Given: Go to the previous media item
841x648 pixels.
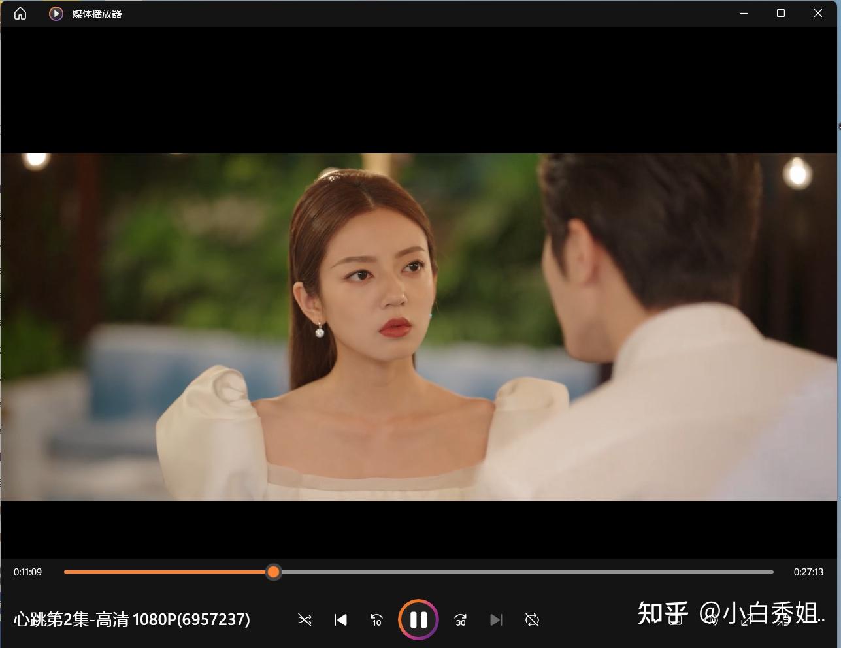Looking at the screenshot, I should (x=340, y=620).
